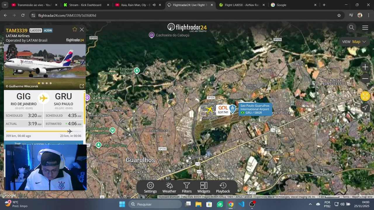Click the A20N aircraft type badge

tap(48, 30)
